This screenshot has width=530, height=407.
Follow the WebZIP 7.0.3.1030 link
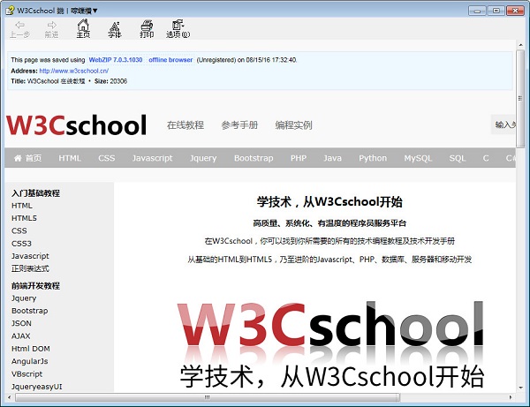click(x=116, y=59)
